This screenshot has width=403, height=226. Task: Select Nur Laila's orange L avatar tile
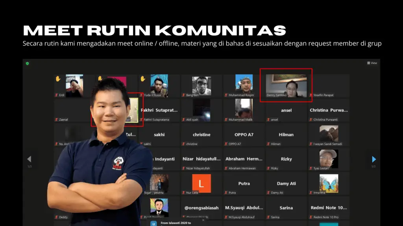[201, 184]
